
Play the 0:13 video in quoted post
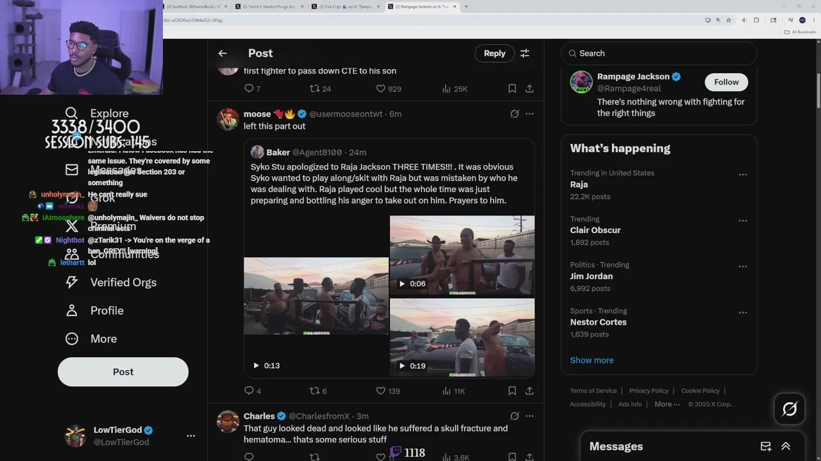[x=316, y=296]
